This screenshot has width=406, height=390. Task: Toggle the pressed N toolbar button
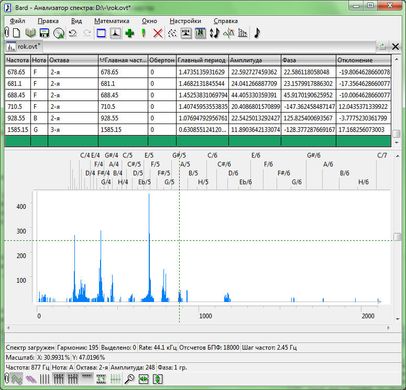(200, 33)
